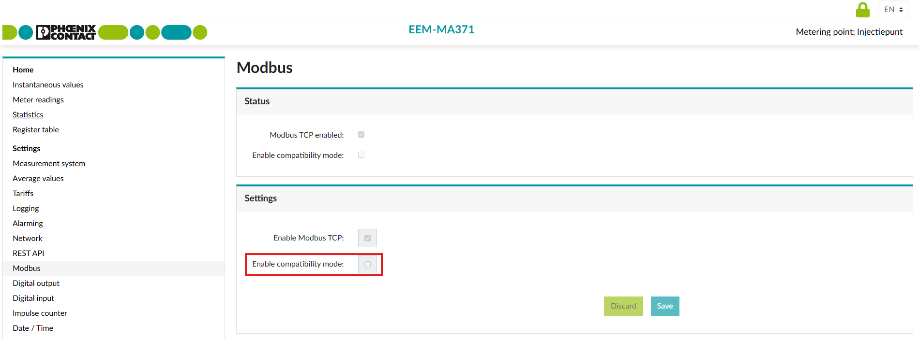Open the Digital output settings
Viewport: 919px width, 339px height.
[36, 283]
